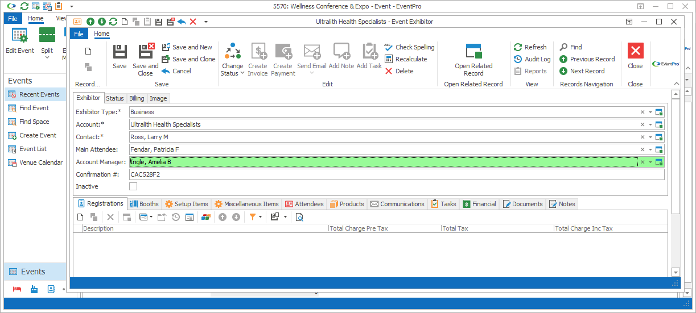Open the Booths tab
The width and height of the screenshot is (696, 313).
(x=144, y=204)
